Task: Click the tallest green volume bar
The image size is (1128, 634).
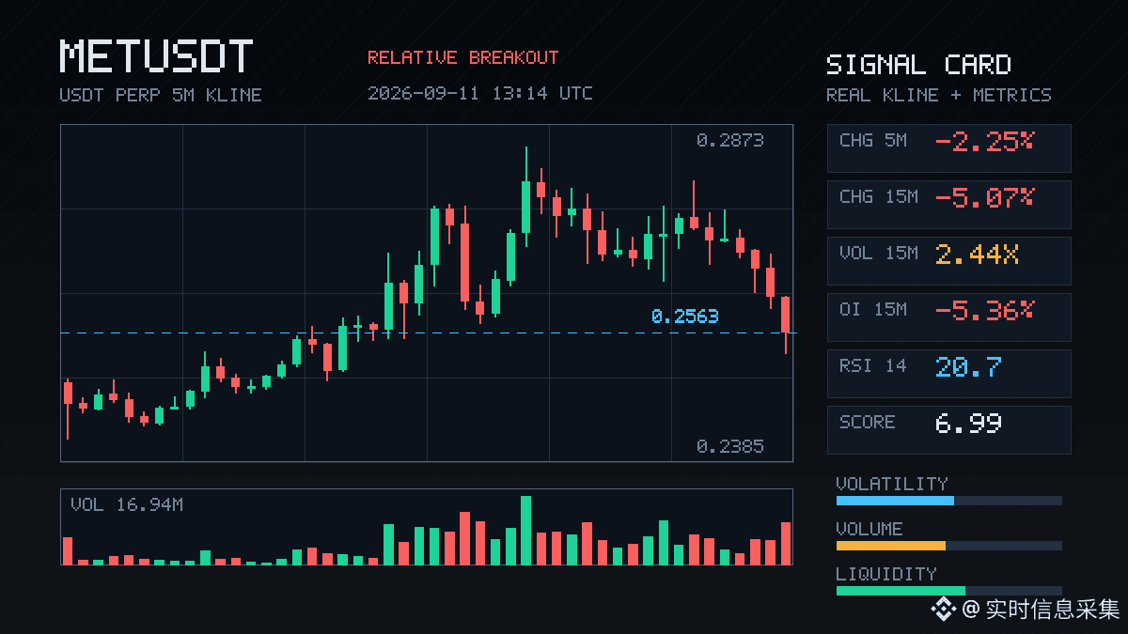Action: pos(525,530)
